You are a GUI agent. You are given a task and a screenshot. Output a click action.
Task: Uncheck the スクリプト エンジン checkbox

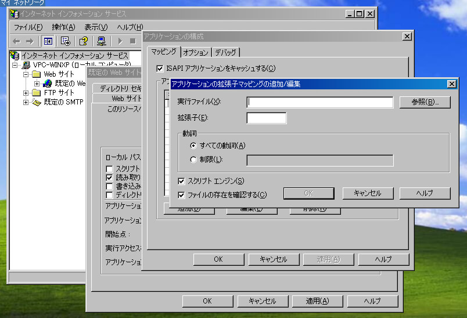coord(182,181)
